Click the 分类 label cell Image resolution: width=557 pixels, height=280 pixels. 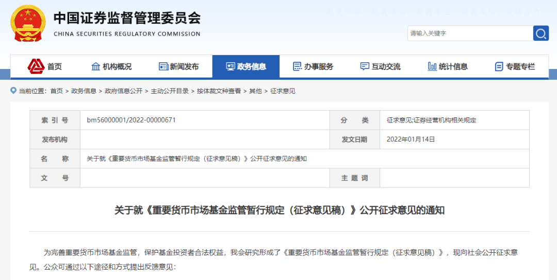(355, 120)
